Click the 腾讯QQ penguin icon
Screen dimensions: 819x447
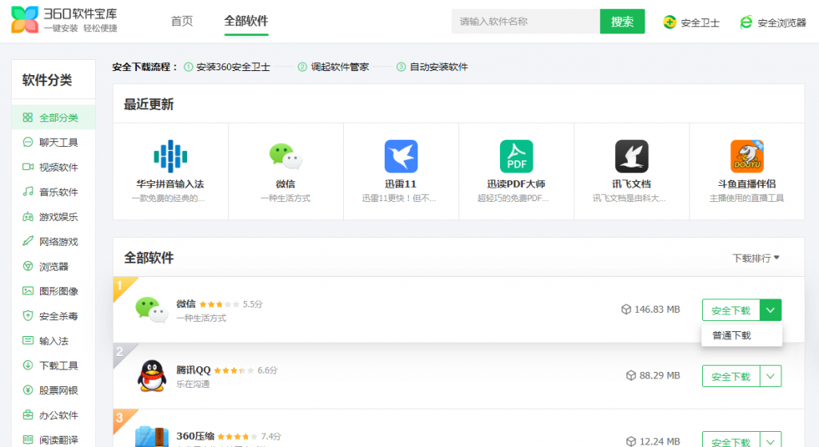click(x=151, y=376)
